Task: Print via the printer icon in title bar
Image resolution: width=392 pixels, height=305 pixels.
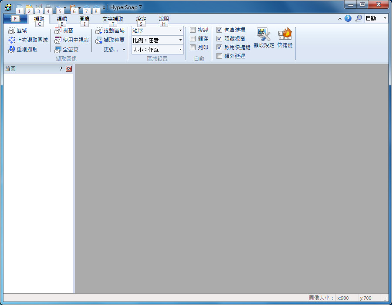Action: tap(48, 7)
